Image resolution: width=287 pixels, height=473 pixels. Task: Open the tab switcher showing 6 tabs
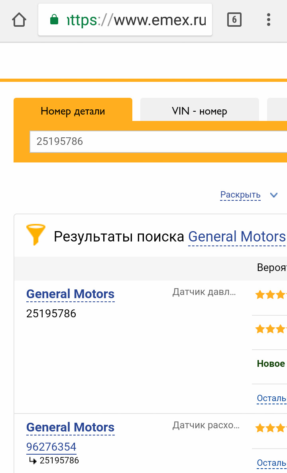[x=234, y=19]
